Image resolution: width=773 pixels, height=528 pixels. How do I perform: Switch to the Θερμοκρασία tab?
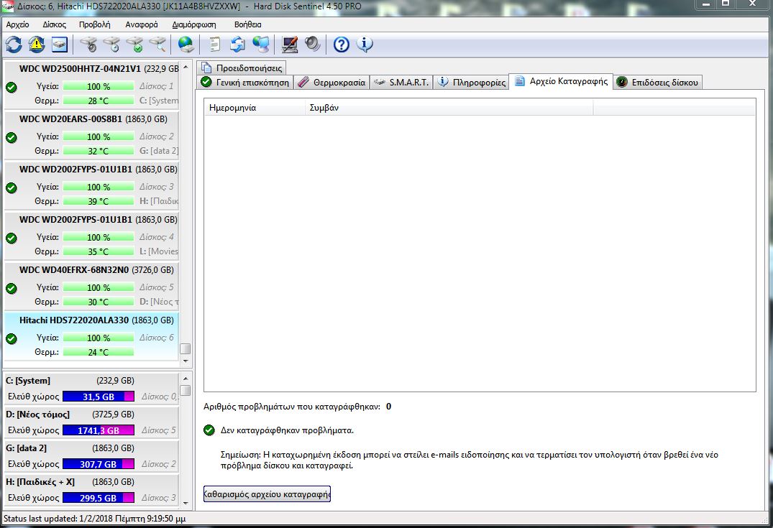tap(331, 83)
